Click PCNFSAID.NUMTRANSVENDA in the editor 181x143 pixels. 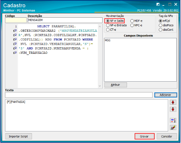pos(58,48)
